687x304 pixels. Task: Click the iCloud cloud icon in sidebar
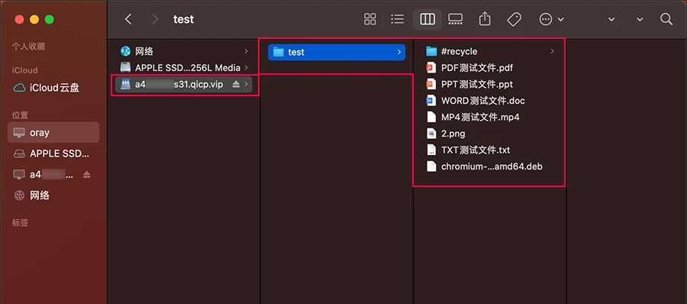pos(19,88)
